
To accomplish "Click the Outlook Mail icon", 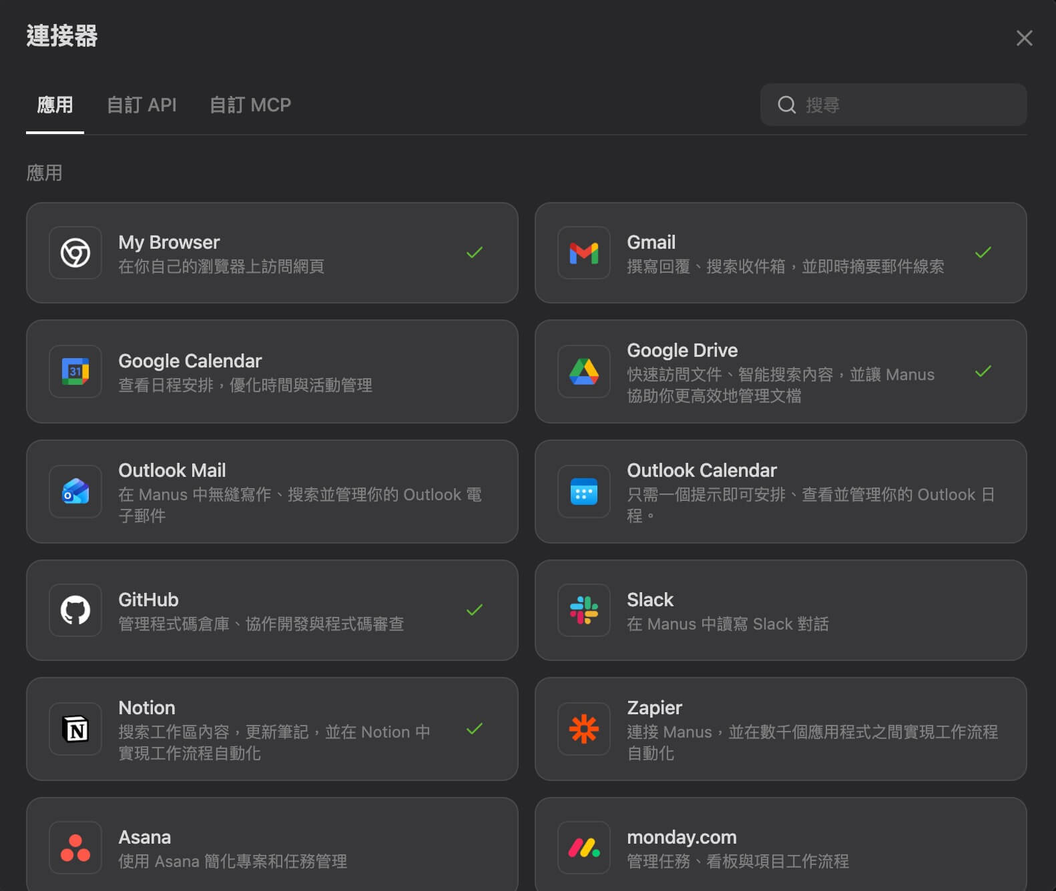I will [x=75, y=492].
